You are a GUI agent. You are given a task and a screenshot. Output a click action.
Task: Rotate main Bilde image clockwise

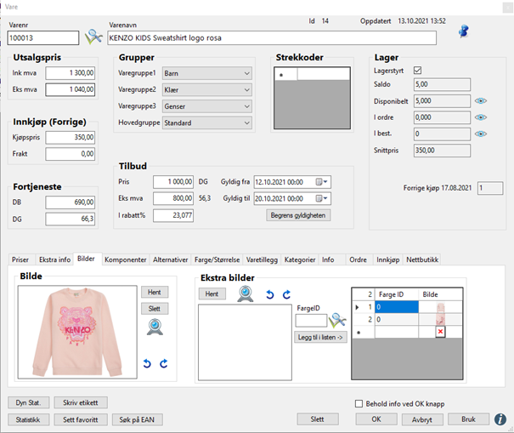click(x=163, y=364)
